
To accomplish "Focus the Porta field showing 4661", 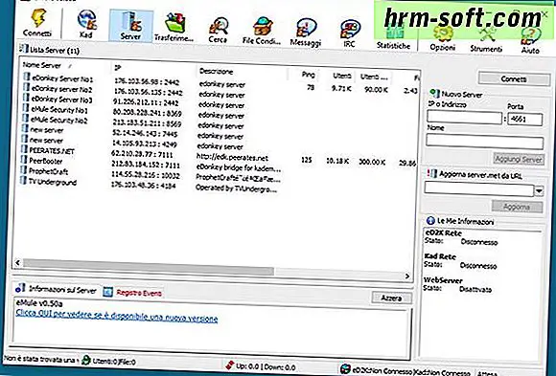I will click(525, 120).
